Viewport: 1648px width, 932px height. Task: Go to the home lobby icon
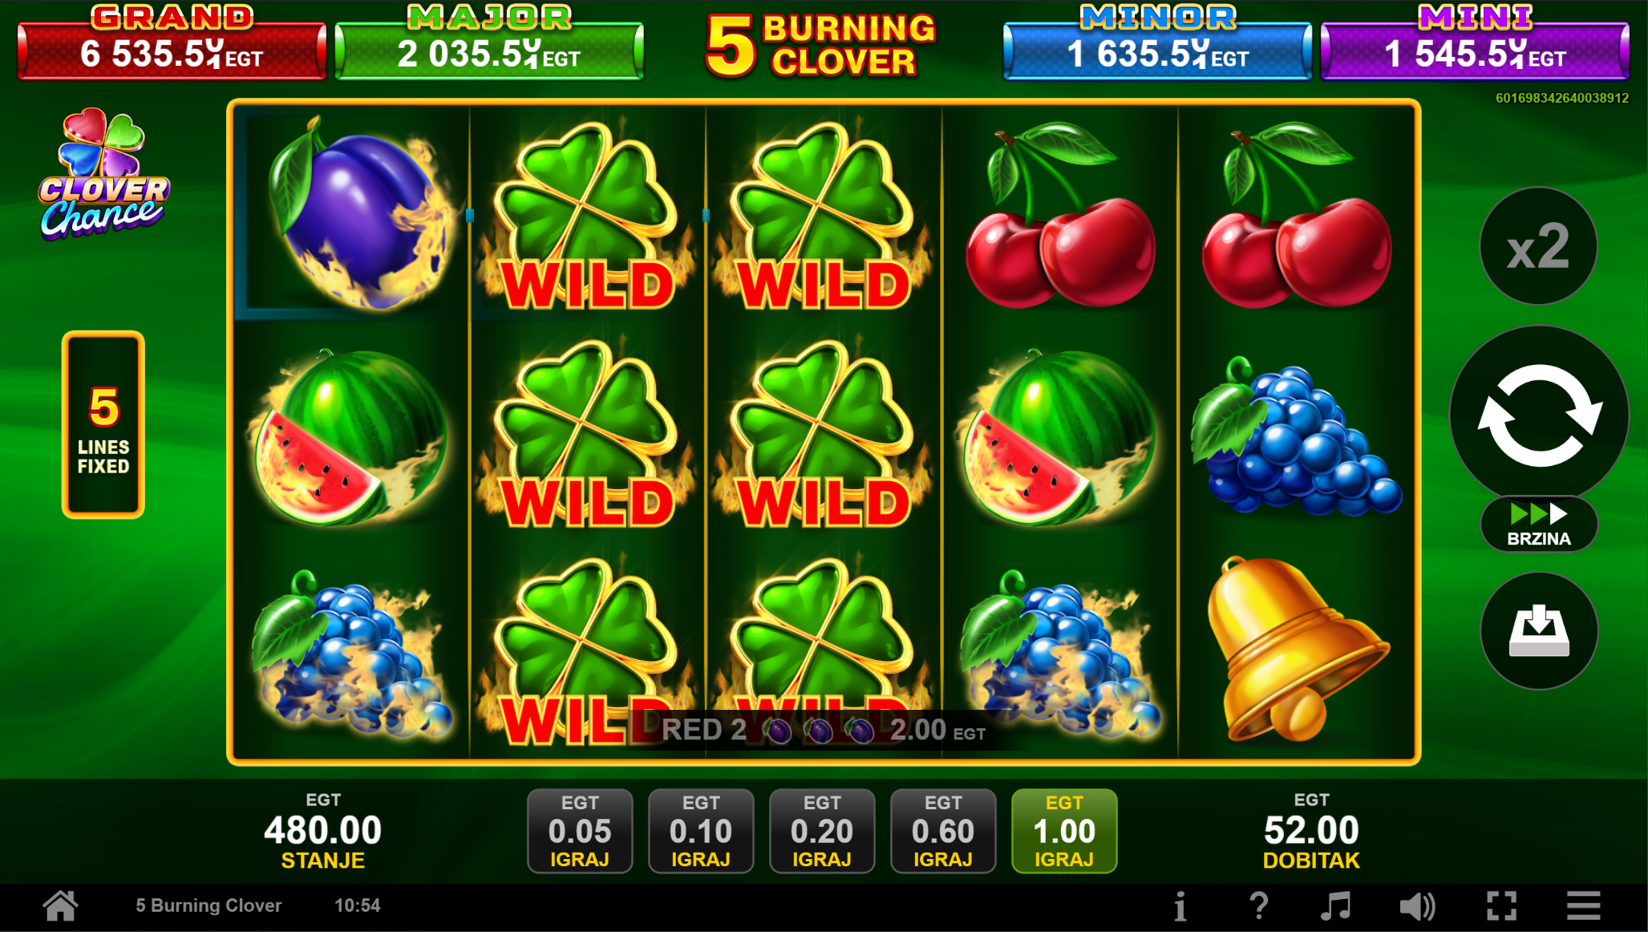61,906
